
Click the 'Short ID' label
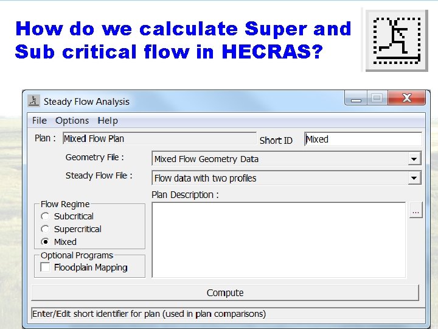[x=276, y=141]
